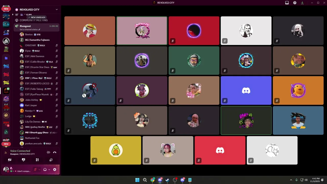Click ESF | Elcarim Star Deus
Screen dimensions: 327x184
(37, 67)
